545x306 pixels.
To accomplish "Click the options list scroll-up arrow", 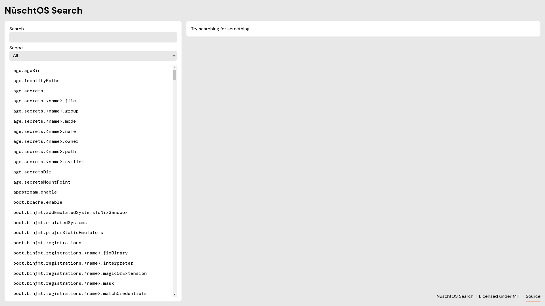I will [x=175, y=68].
